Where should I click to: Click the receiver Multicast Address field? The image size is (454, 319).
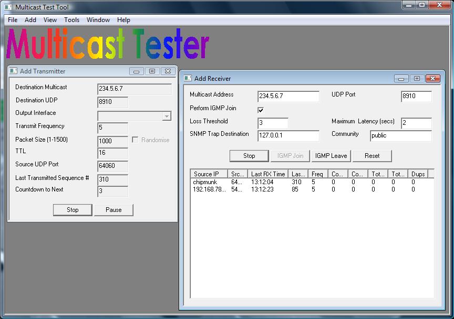point(288,96)
